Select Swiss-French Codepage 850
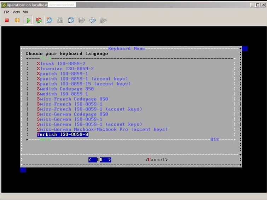This screenshot has height=200, width=267. (x=72, y=99)
